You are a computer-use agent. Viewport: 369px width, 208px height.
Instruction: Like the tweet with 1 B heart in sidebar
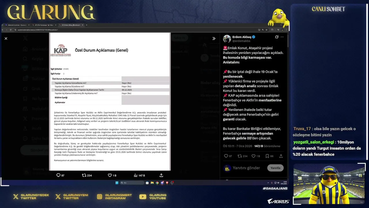254,156
